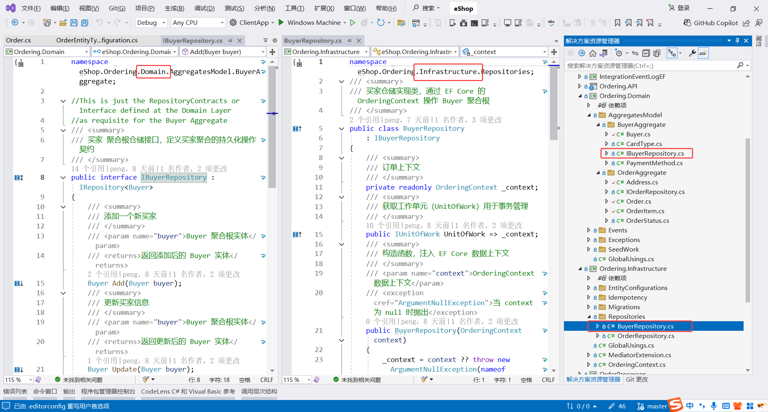Start debugging with the green play icon
Viewport: 768px width, 412px height.
point(281,22)
